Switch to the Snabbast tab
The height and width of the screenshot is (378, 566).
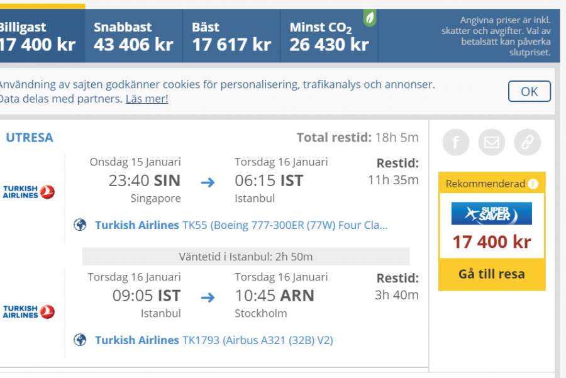[133, 36]
